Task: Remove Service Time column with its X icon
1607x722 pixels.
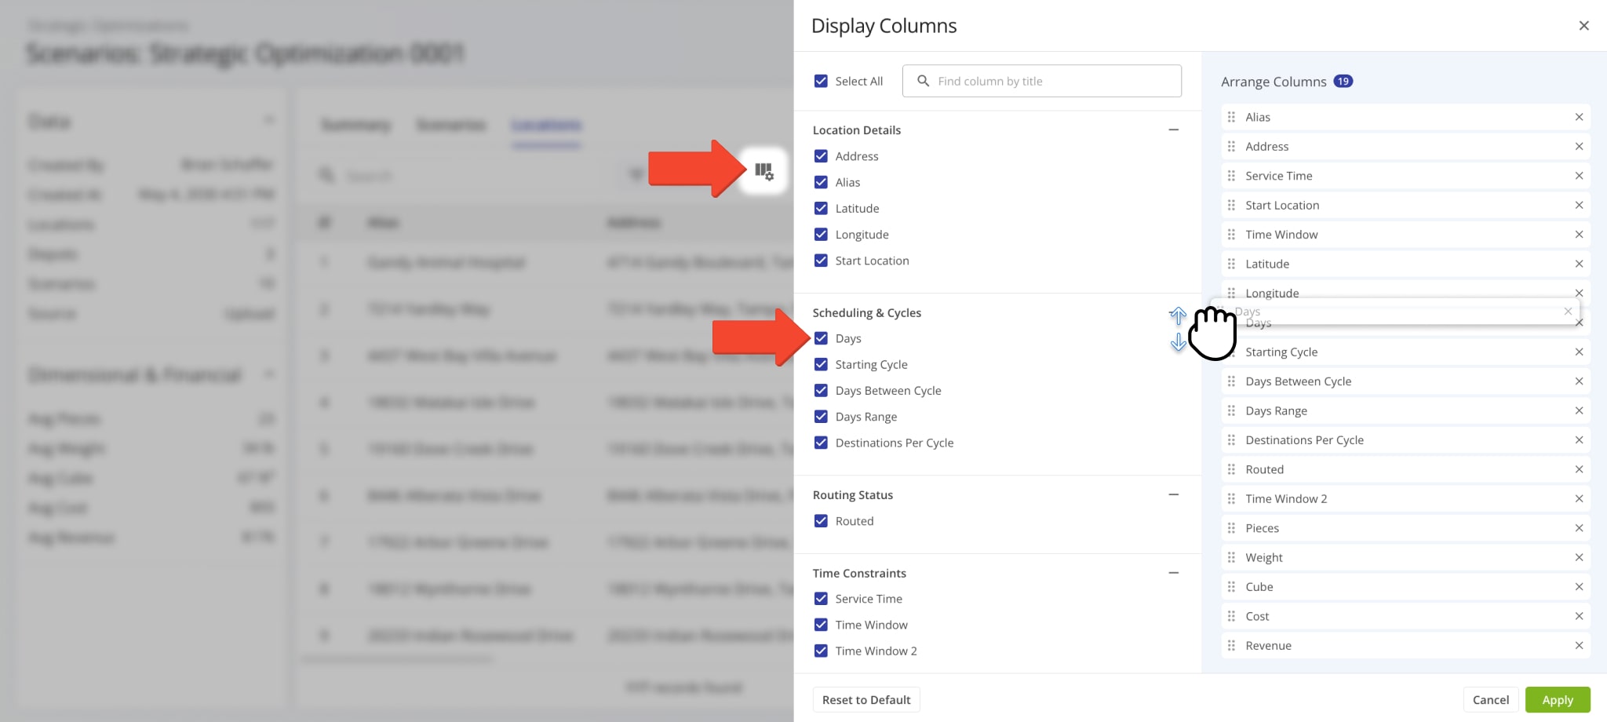Action: [1579, 176]
